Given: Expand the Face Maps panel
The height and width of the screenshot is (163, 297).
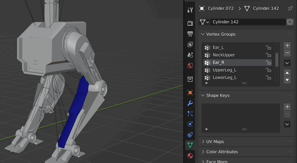Looking at the screenshot, I should (203, 161).
